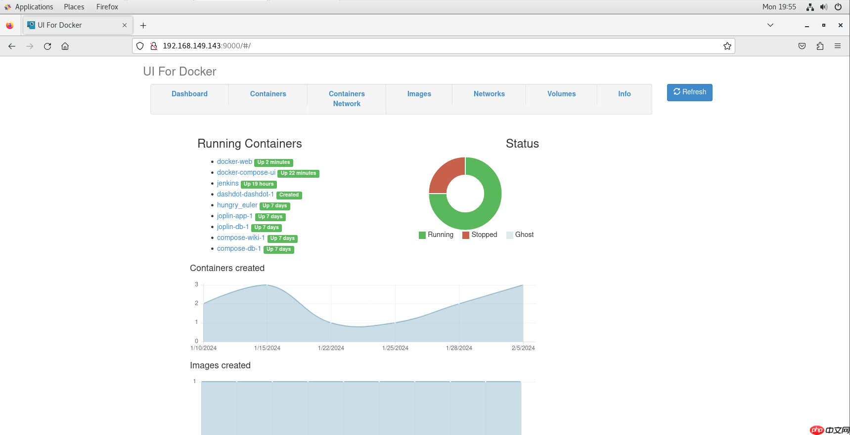Click the network connection icon in the top bar
The image size is (850, 435).
click(x=810, y=7)
